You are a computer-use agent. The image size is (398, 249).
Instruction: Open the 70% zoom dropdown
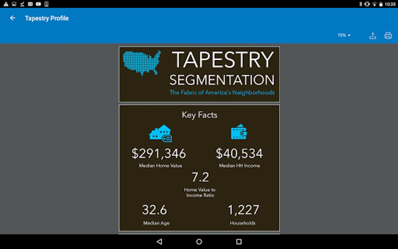(344, 35)
